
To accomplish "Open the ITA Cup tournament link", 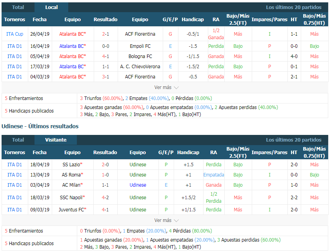I will [15, 34].
